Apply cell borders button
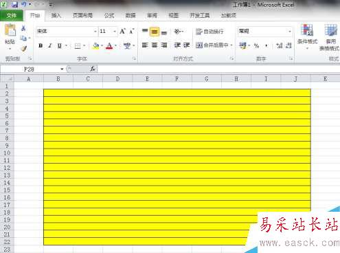Image resolution: width=340 pixels, height=253 pixels. [x=78, y=46]
